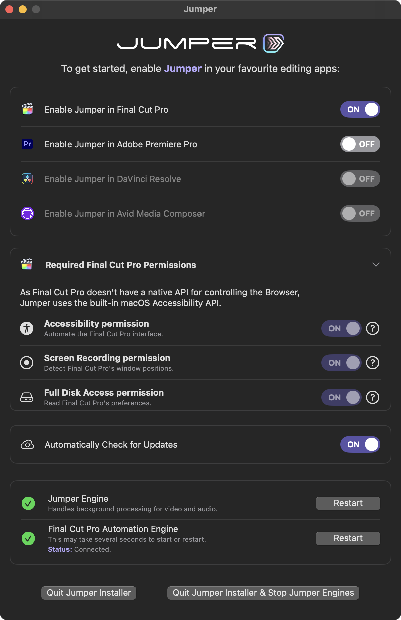Collapse Required Final Cut Pro Permissions section
The height and width of the screenshot is (620, 401).
pos(376,265)
